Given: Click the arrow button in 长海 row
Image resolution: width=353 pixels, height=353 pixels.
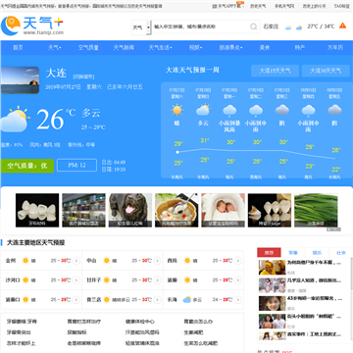Looking at the screenshot, I should 238,300.
